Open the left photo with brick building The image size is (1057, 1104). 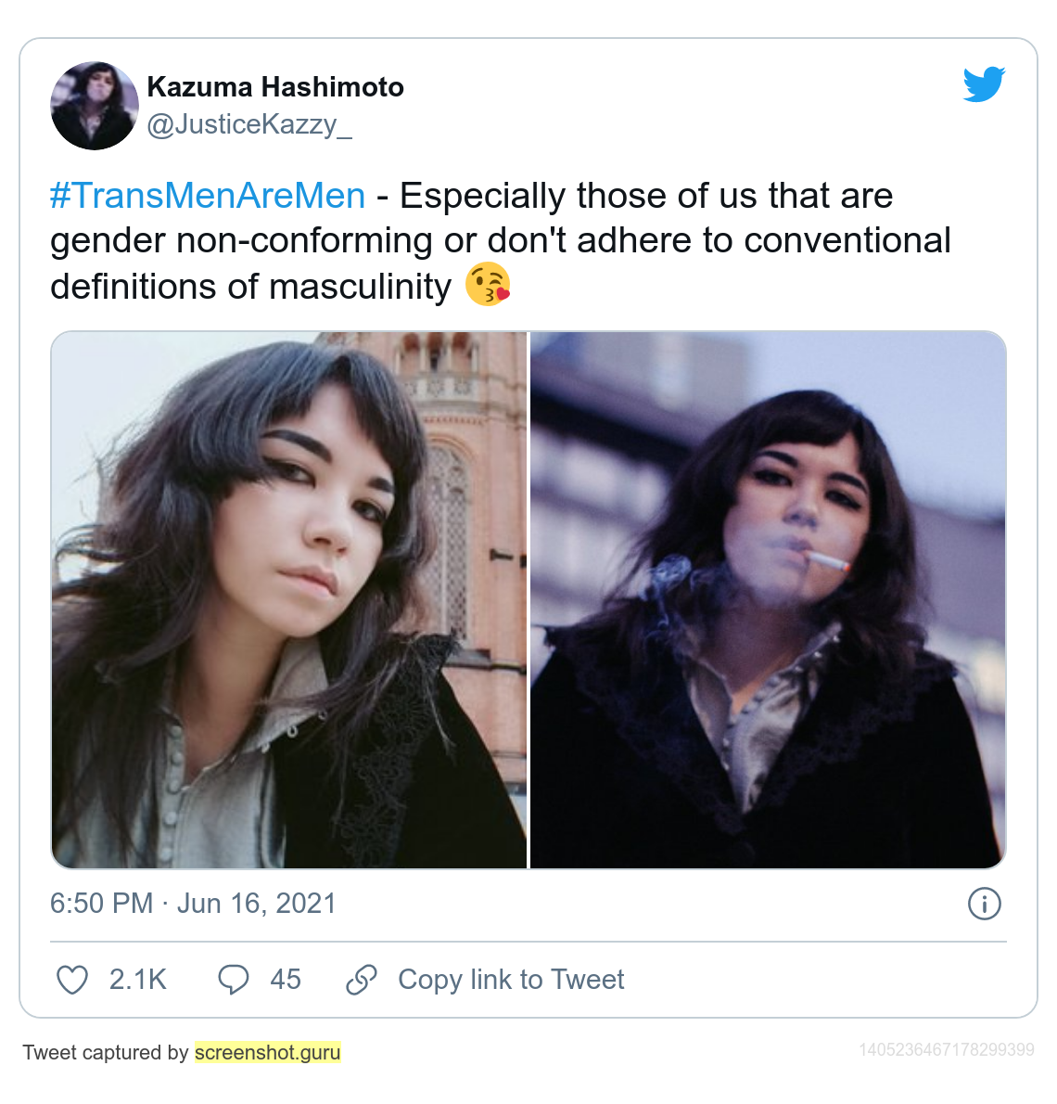coord(288,600)
